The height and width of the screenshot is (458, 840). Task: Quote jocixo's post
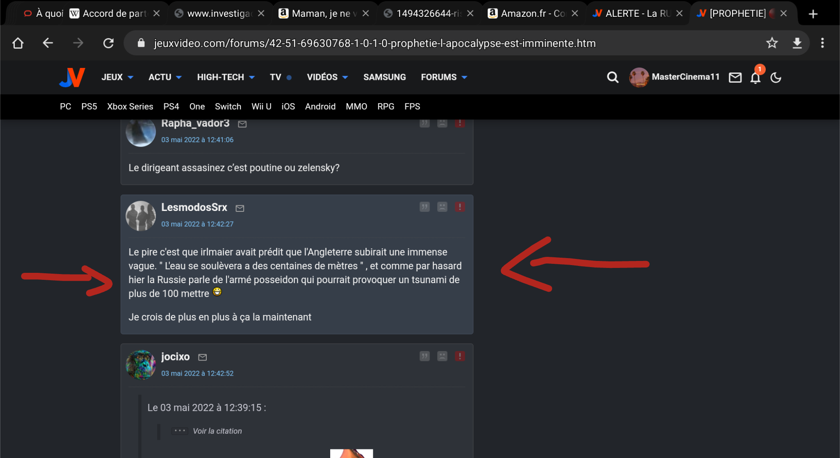pyautogui.click(x=425, y=356)
